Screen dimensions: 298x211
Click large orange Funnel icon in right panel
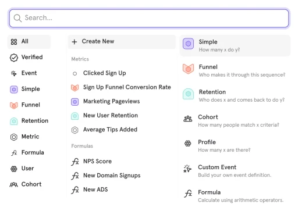click(188, 69)
